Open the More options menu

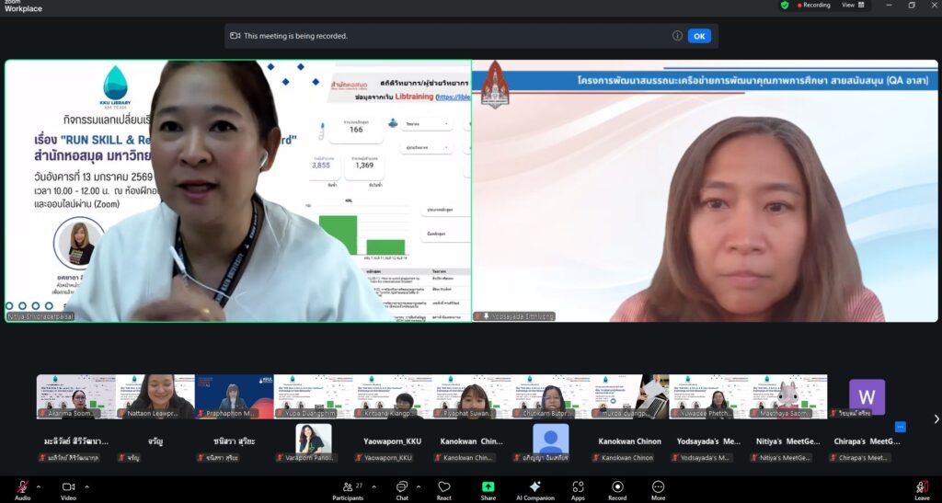coord(659,488)
